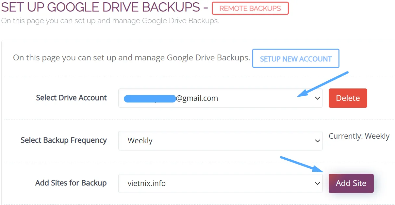Click the blue redaction bar over the email
Viewport: 395px width, 205px height.
(150, 98)
